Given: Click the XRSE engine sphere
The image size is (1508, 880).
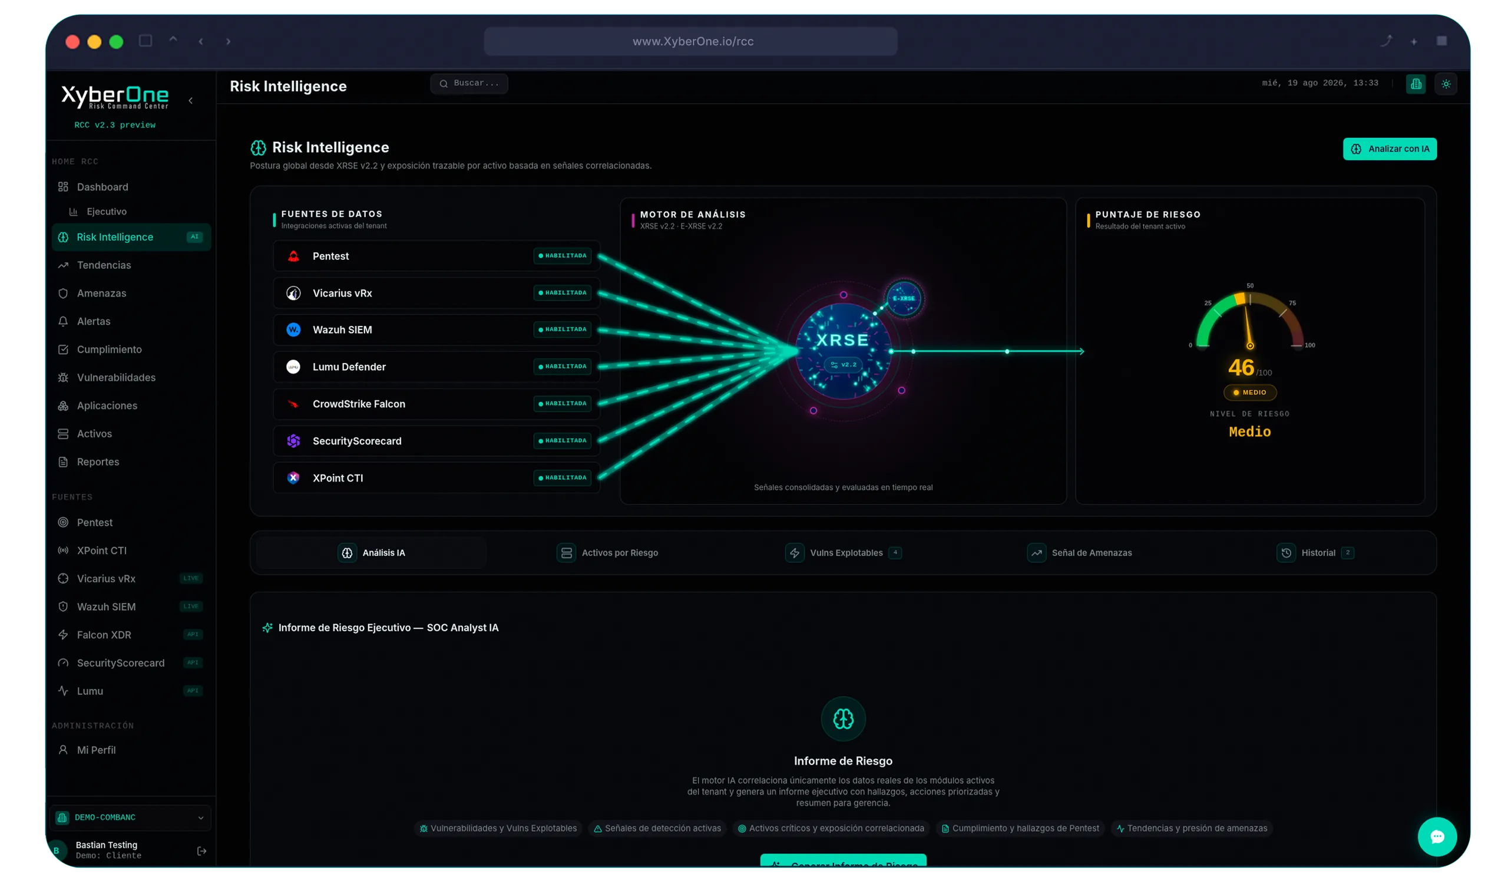Looking at the screenshot, I should click(843, 351).
